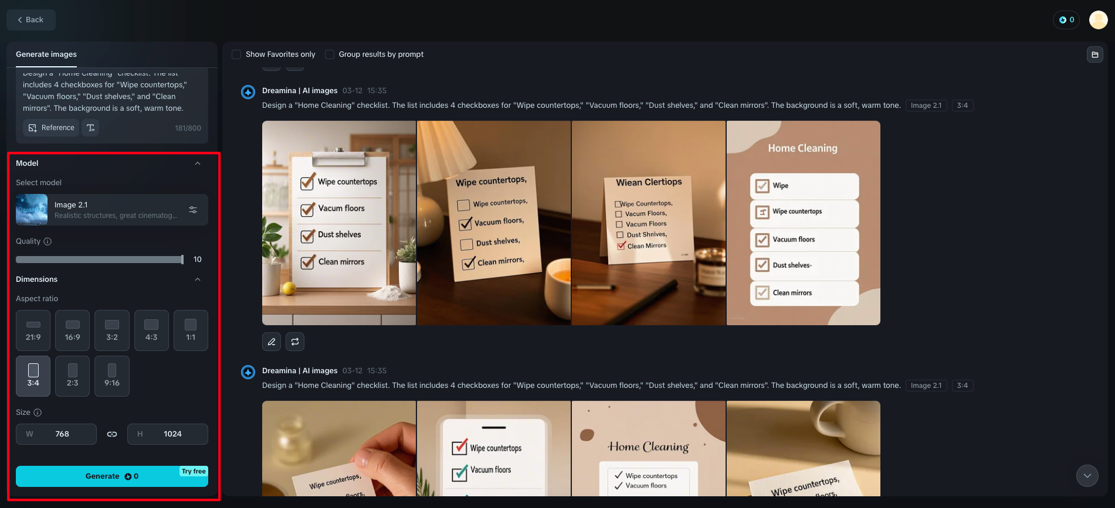Click the "Dreamina | AI images" name in second result
This screenshot has height=508, width=1115.
300,371
